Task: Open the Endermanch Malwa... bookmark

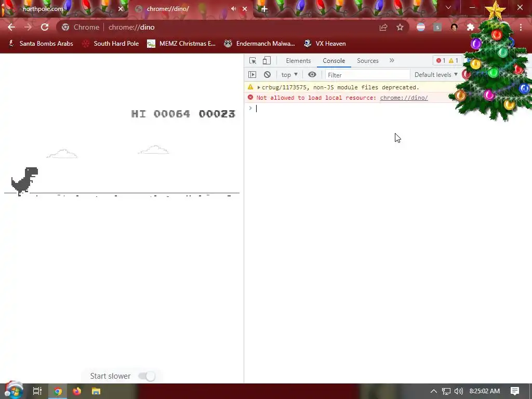Action: (260, 44)
